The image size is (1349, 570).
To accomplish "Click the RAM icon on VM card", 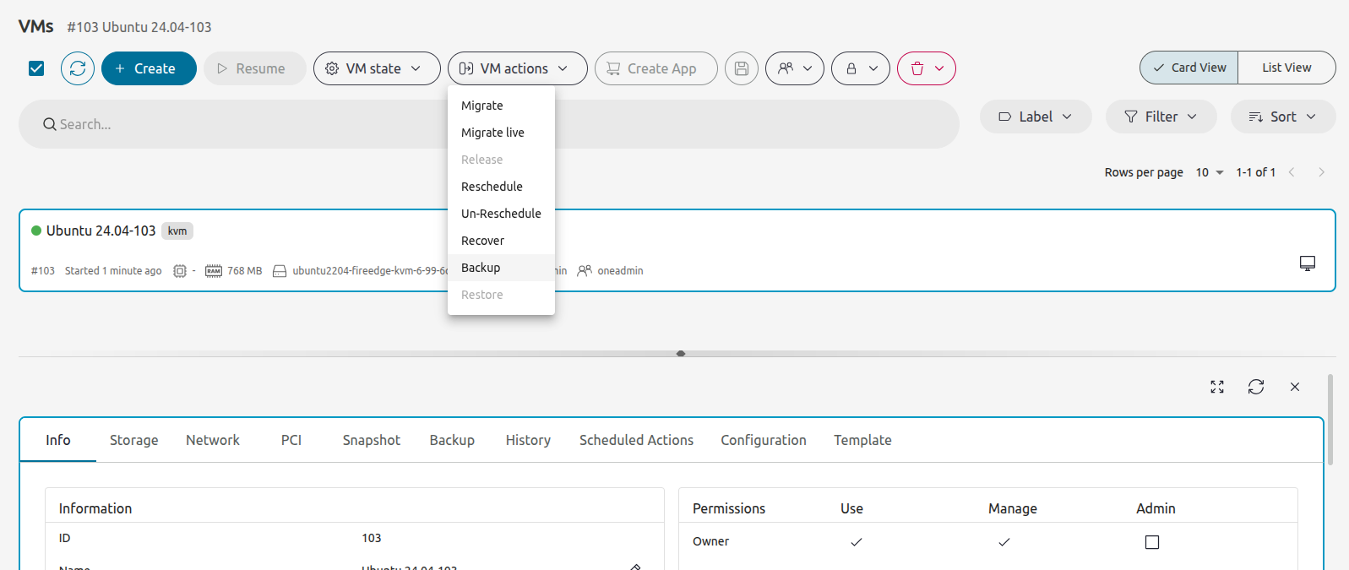I will coord(214,271).
